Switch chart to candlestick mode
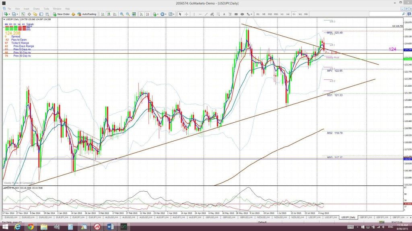412x231 pixels. (109, 14)
